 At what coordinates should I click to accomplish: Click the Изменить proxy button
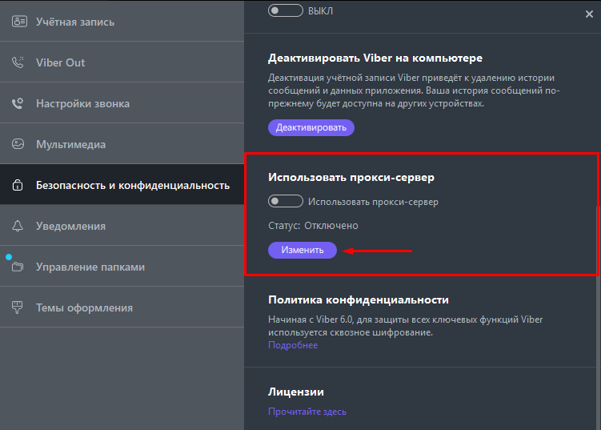(303, 250)
